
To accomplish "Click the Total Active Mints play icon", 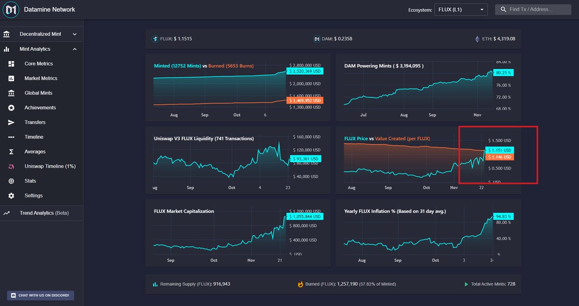I will pos(466,284).
